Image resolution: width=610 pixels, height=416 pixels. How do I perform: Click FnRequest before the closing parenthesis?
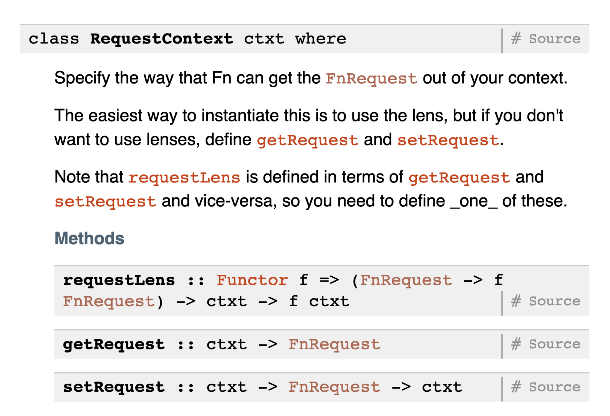(108, 301)
